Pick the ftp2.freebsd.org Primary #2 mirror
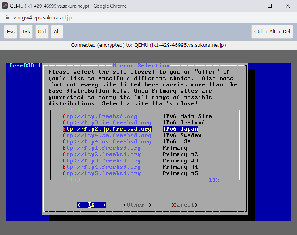The height and width of the screenshot is (235, 297). (102, 155)
